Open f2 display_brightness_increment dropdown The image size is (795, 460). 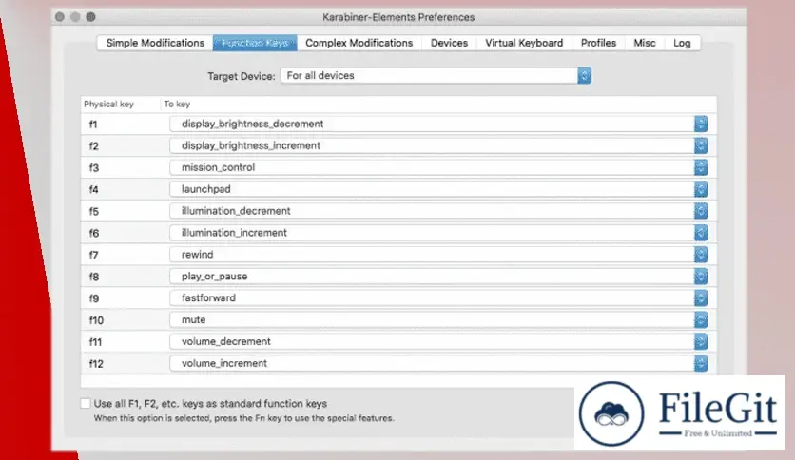click(x=438, y=145)
